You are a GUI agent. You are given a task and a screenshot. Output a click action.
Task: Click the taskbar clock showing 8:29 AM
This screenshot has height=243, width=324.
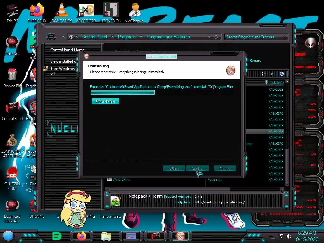(x=307, y=233)
